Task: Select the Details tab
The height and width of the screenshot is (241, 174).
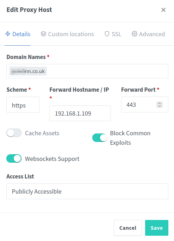Action: coord(18,34)
